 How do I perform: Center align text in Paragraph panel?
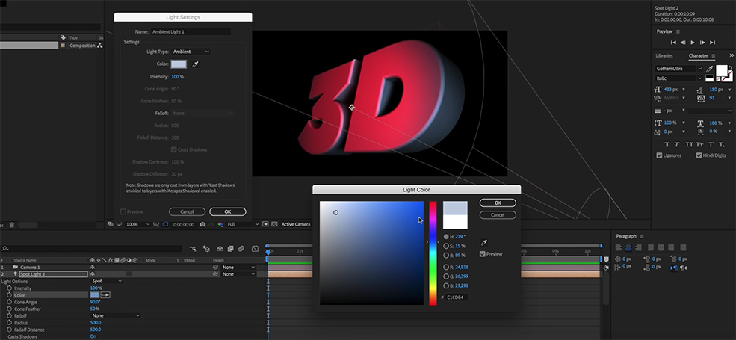(x=628, y=247)
